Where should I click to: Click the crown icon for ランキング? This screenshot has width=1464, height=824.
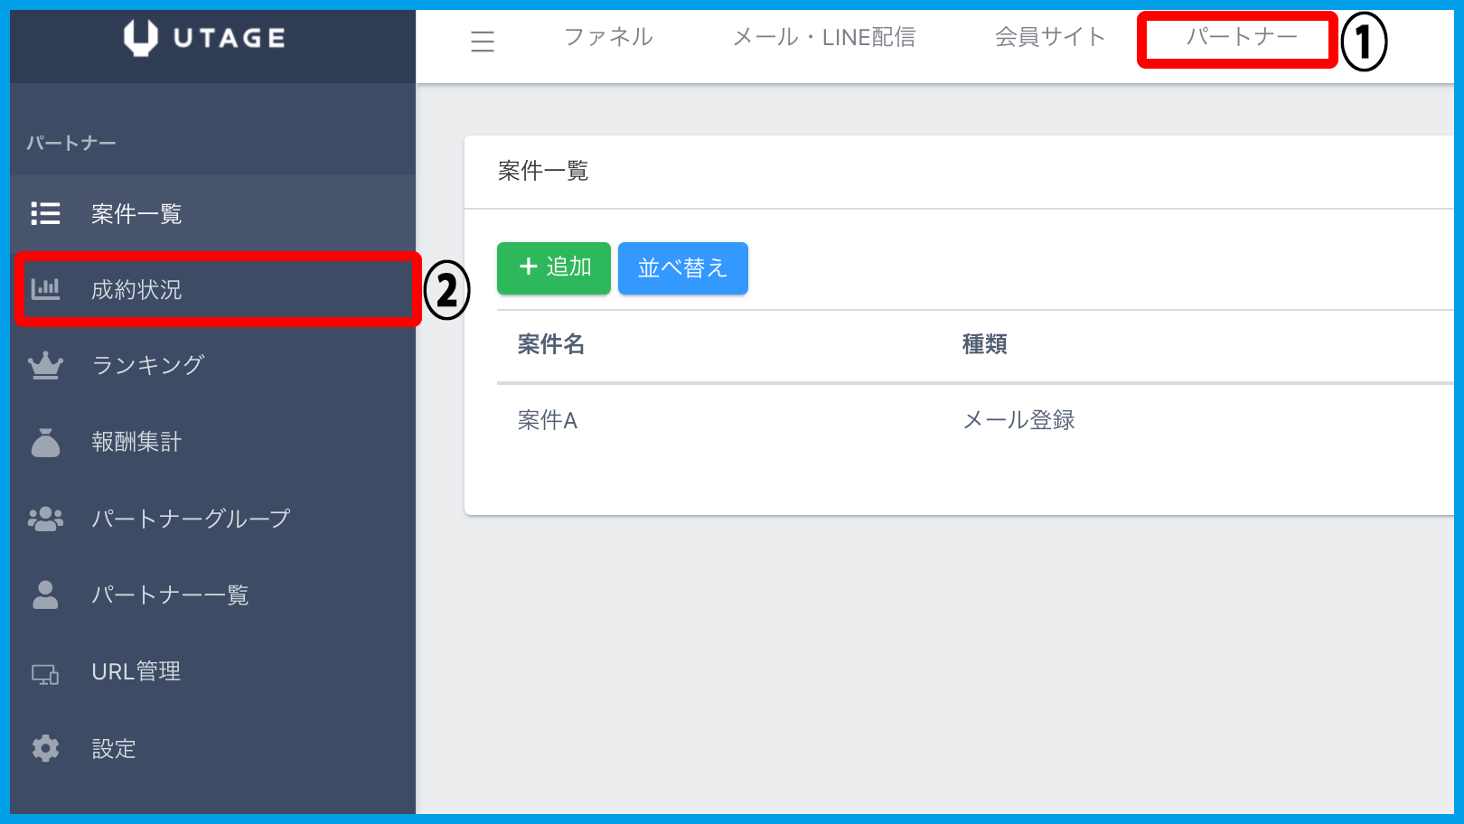[x=45, y=366]
